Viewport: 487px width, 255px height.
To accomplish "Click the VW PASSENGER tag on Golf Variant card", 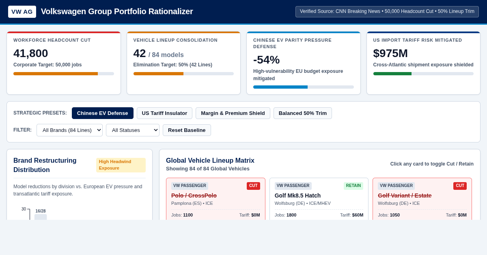I will click(x=396, y=186).
